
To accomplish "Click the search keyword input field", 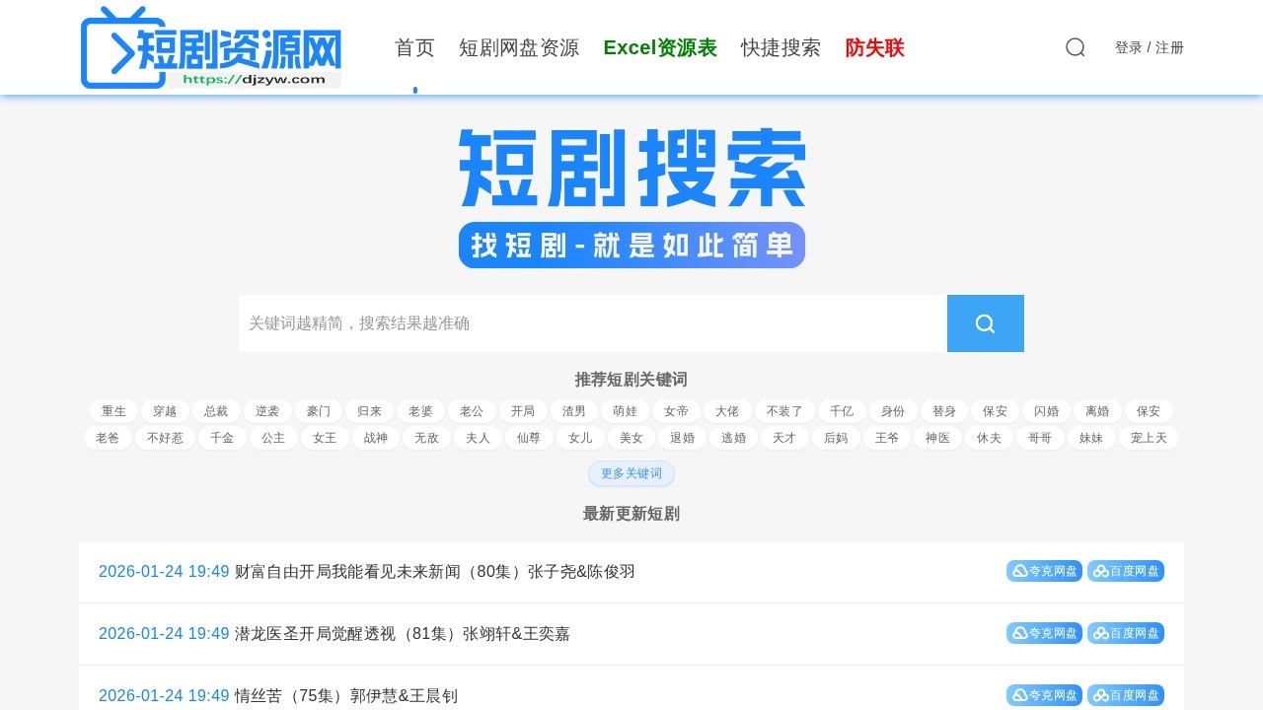I will click(x=592, y=323).
